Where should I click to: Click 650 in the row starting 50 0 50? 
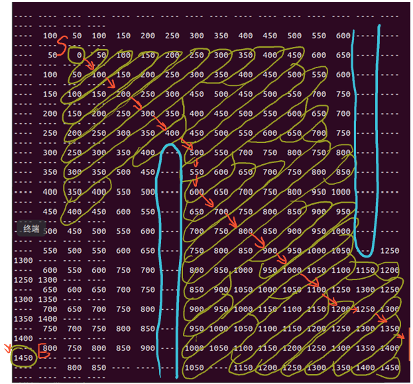pyautogui.click(x=343, y=55)
